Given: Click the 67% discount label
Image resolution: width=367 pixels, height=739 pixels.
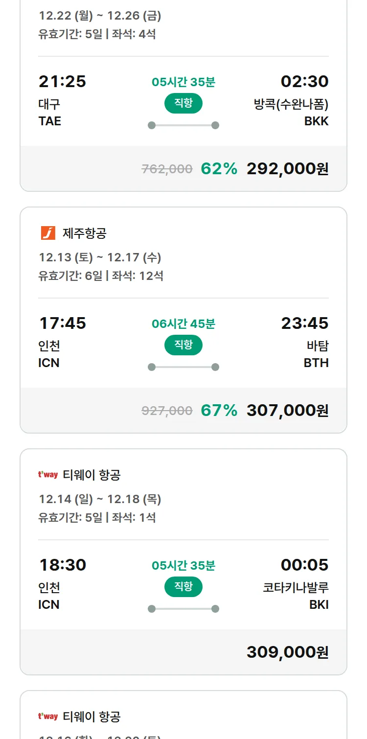Looking at the screenshot, I should (219, 411).
